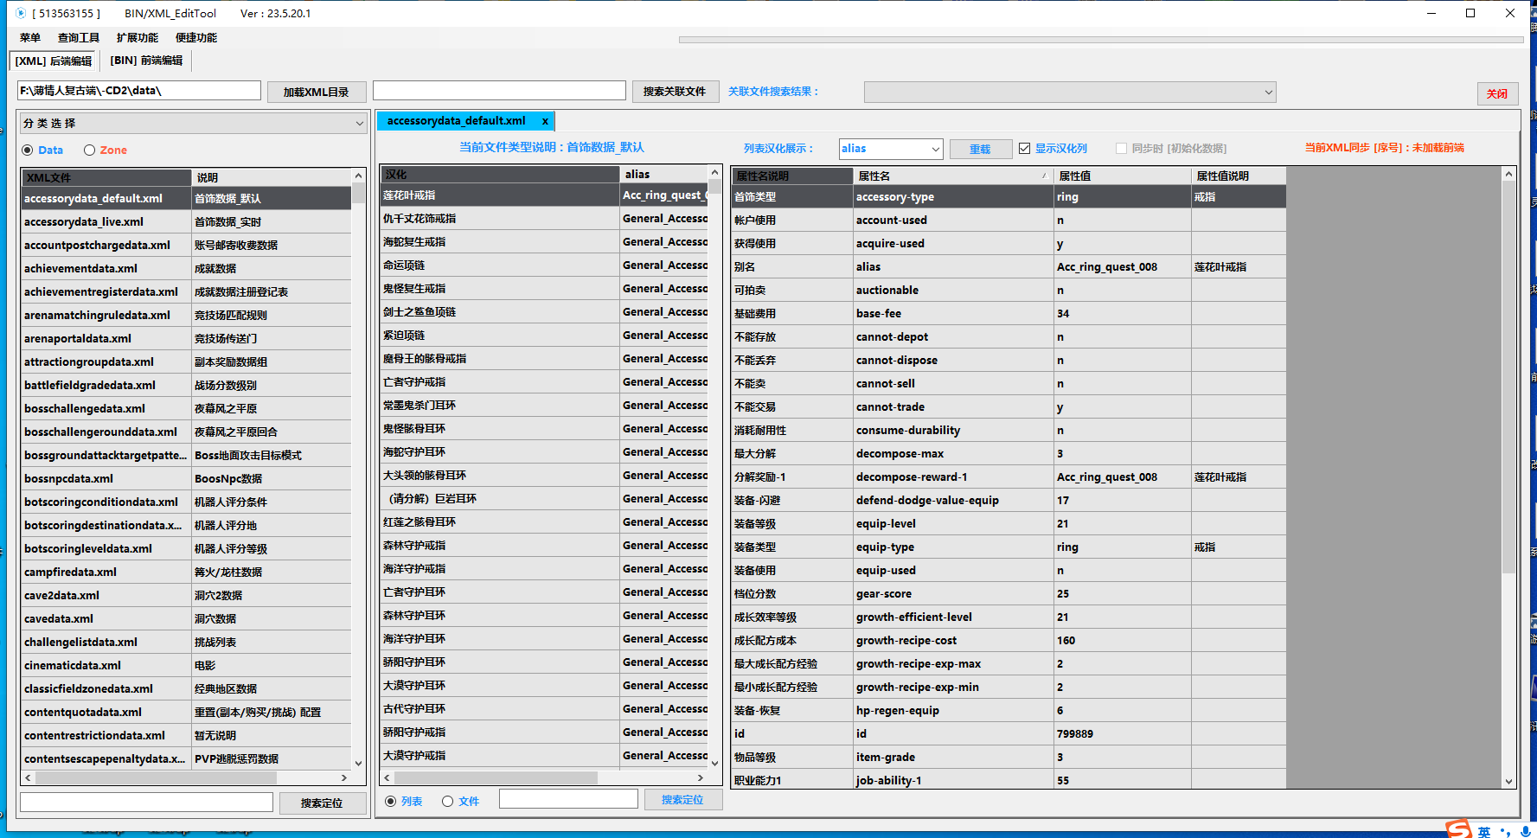The image size is (1537, 838).
Task: Click 搜索定位 button under item list
Action: (x=682, y=800)
